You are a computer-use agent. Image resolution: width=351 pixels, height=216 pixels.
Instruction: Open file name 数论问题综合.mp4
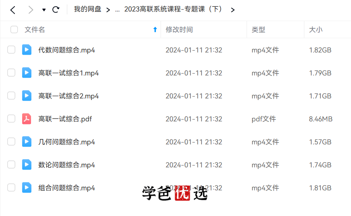67,165
